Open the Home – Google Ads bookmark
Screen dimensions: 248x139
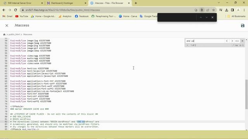pyautogui.click(x=43, y=16)
